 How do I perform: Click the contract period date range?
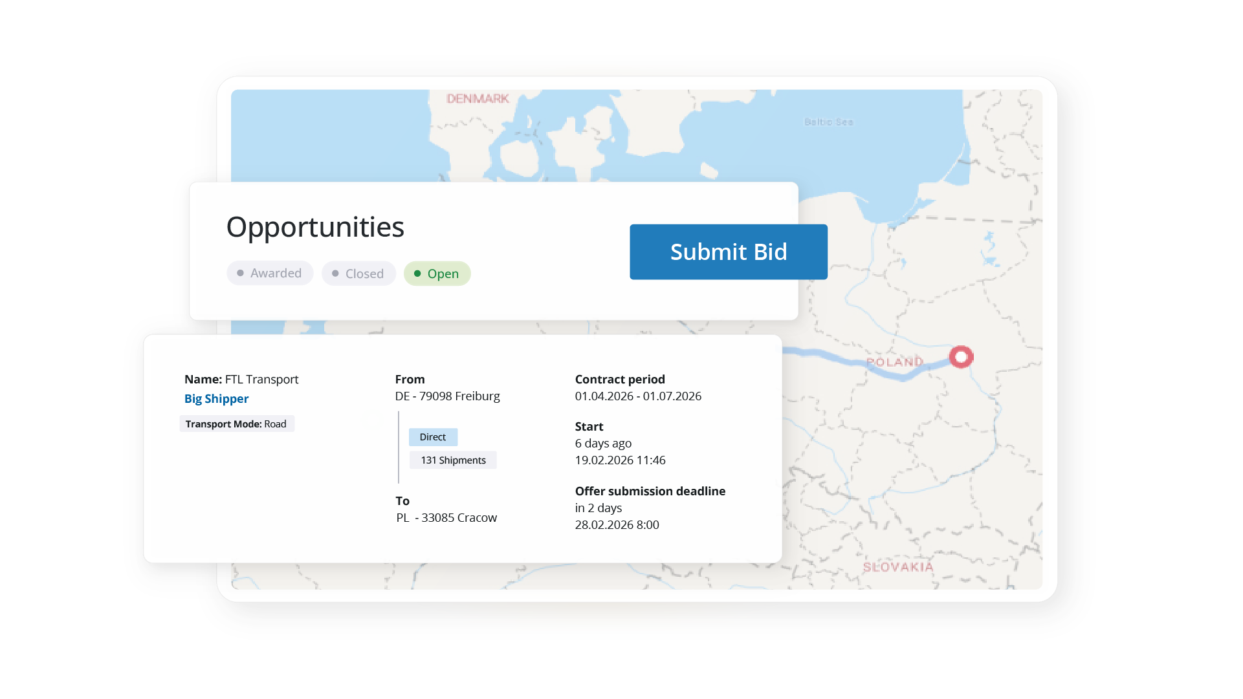click(x=638, y=396)
